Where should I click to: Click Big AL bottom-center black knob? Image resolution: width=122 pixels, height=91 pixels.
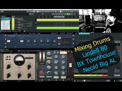tap(19, 75)
